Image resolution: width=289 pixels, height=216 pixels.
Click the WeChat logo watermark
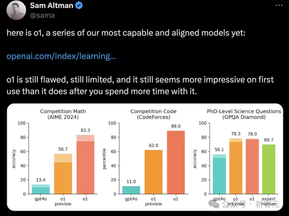pyautogui.click(x=216, y=205)
